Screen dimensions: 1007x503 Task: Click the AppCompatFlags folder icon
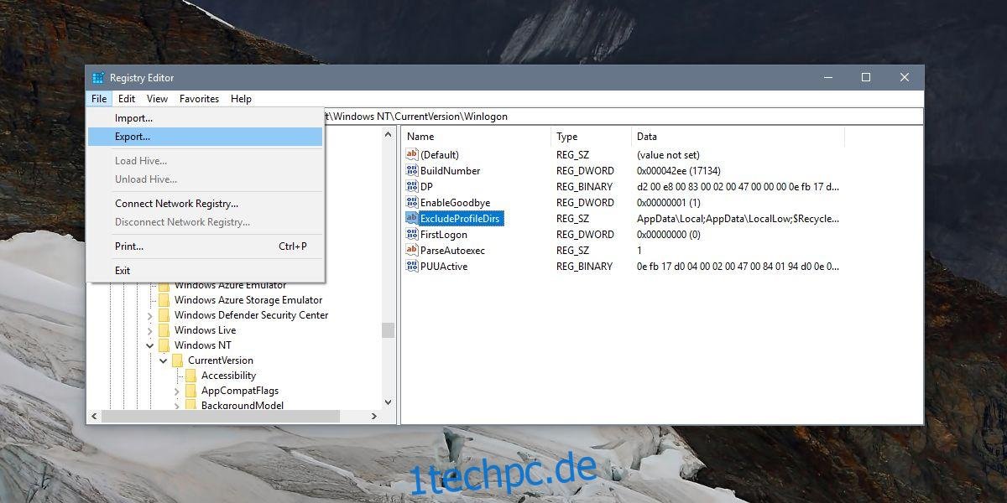coord(190,391)
